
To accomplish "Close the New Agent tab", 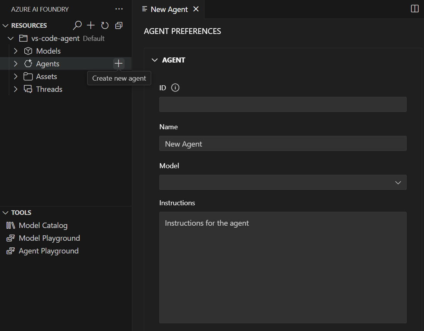I will pyautogui.click(x=196, y=9).
